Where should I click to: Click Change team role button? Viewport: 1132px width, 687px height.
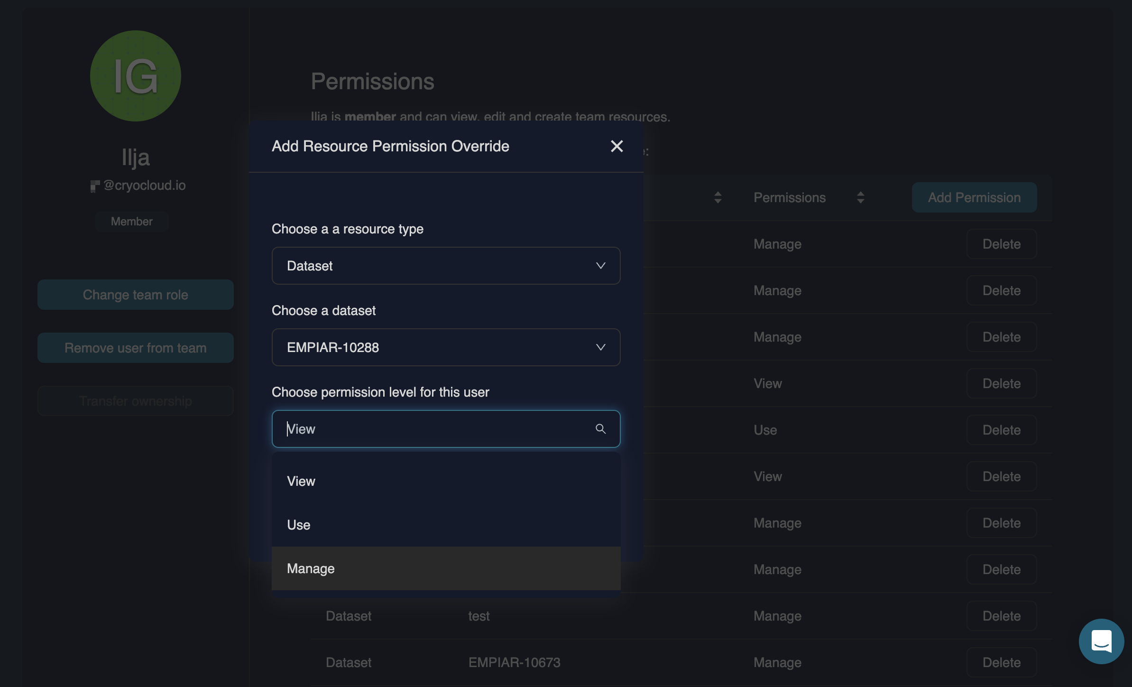point(136,295)
